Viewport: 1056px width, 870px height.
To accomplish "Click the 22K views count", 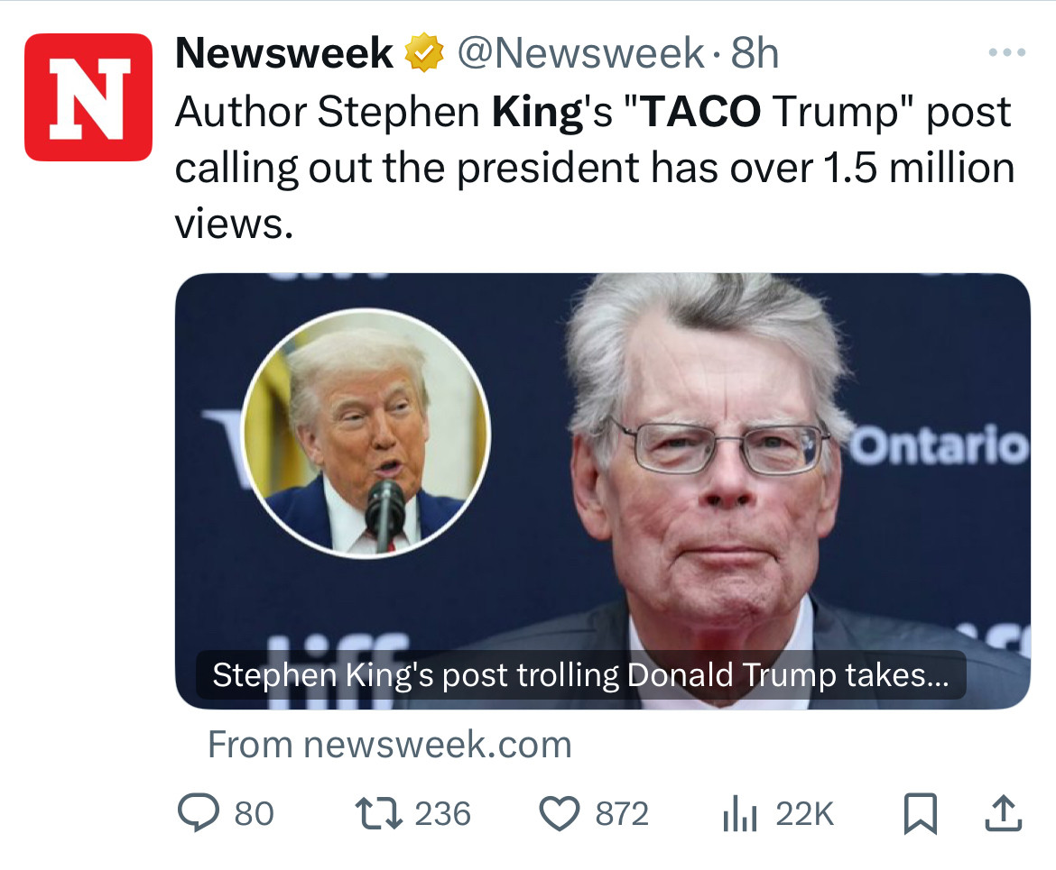I will click(805, 813).
